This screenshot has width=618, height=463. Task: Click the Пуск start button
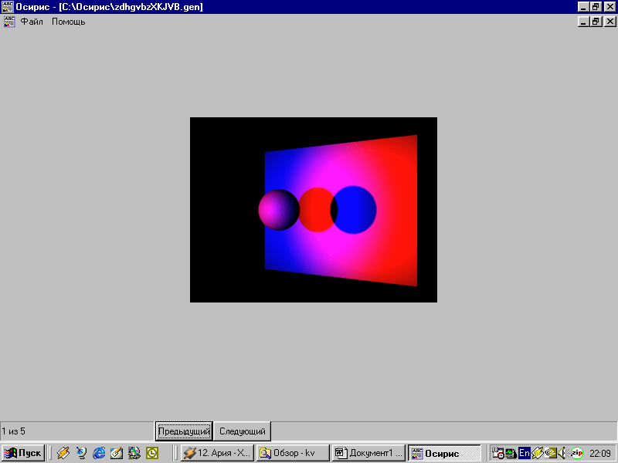click(x=23, y=453)
